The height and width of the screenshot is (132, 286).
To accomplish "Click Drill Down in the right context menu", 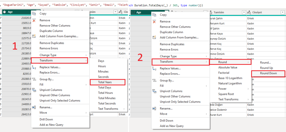I will (166, 121).
